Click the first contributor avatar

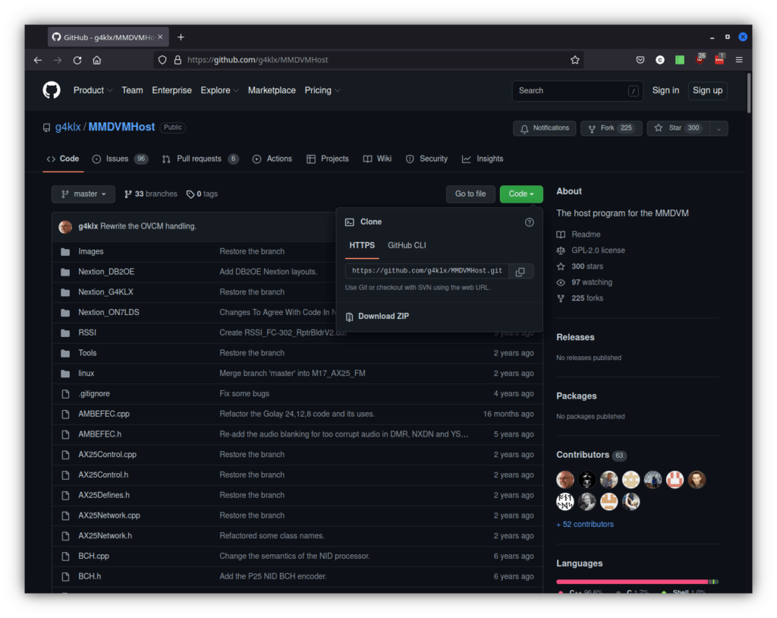565,480
